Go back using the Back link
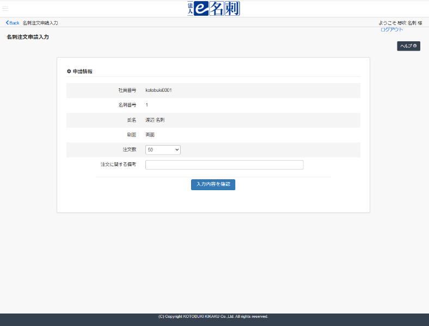429x326 pixels. [14, 23]
